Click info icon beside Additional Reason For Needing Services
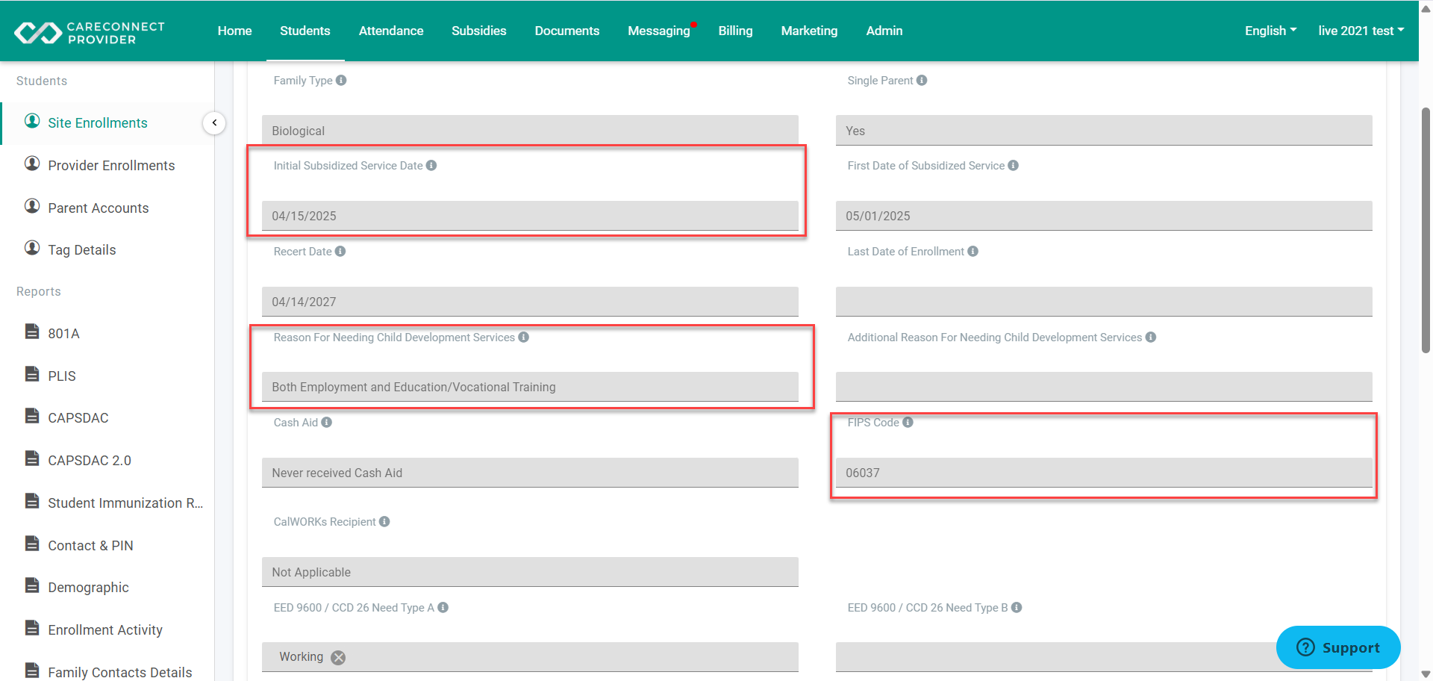The height and width of the screenshot is (681, 1433). [1151, 338]
